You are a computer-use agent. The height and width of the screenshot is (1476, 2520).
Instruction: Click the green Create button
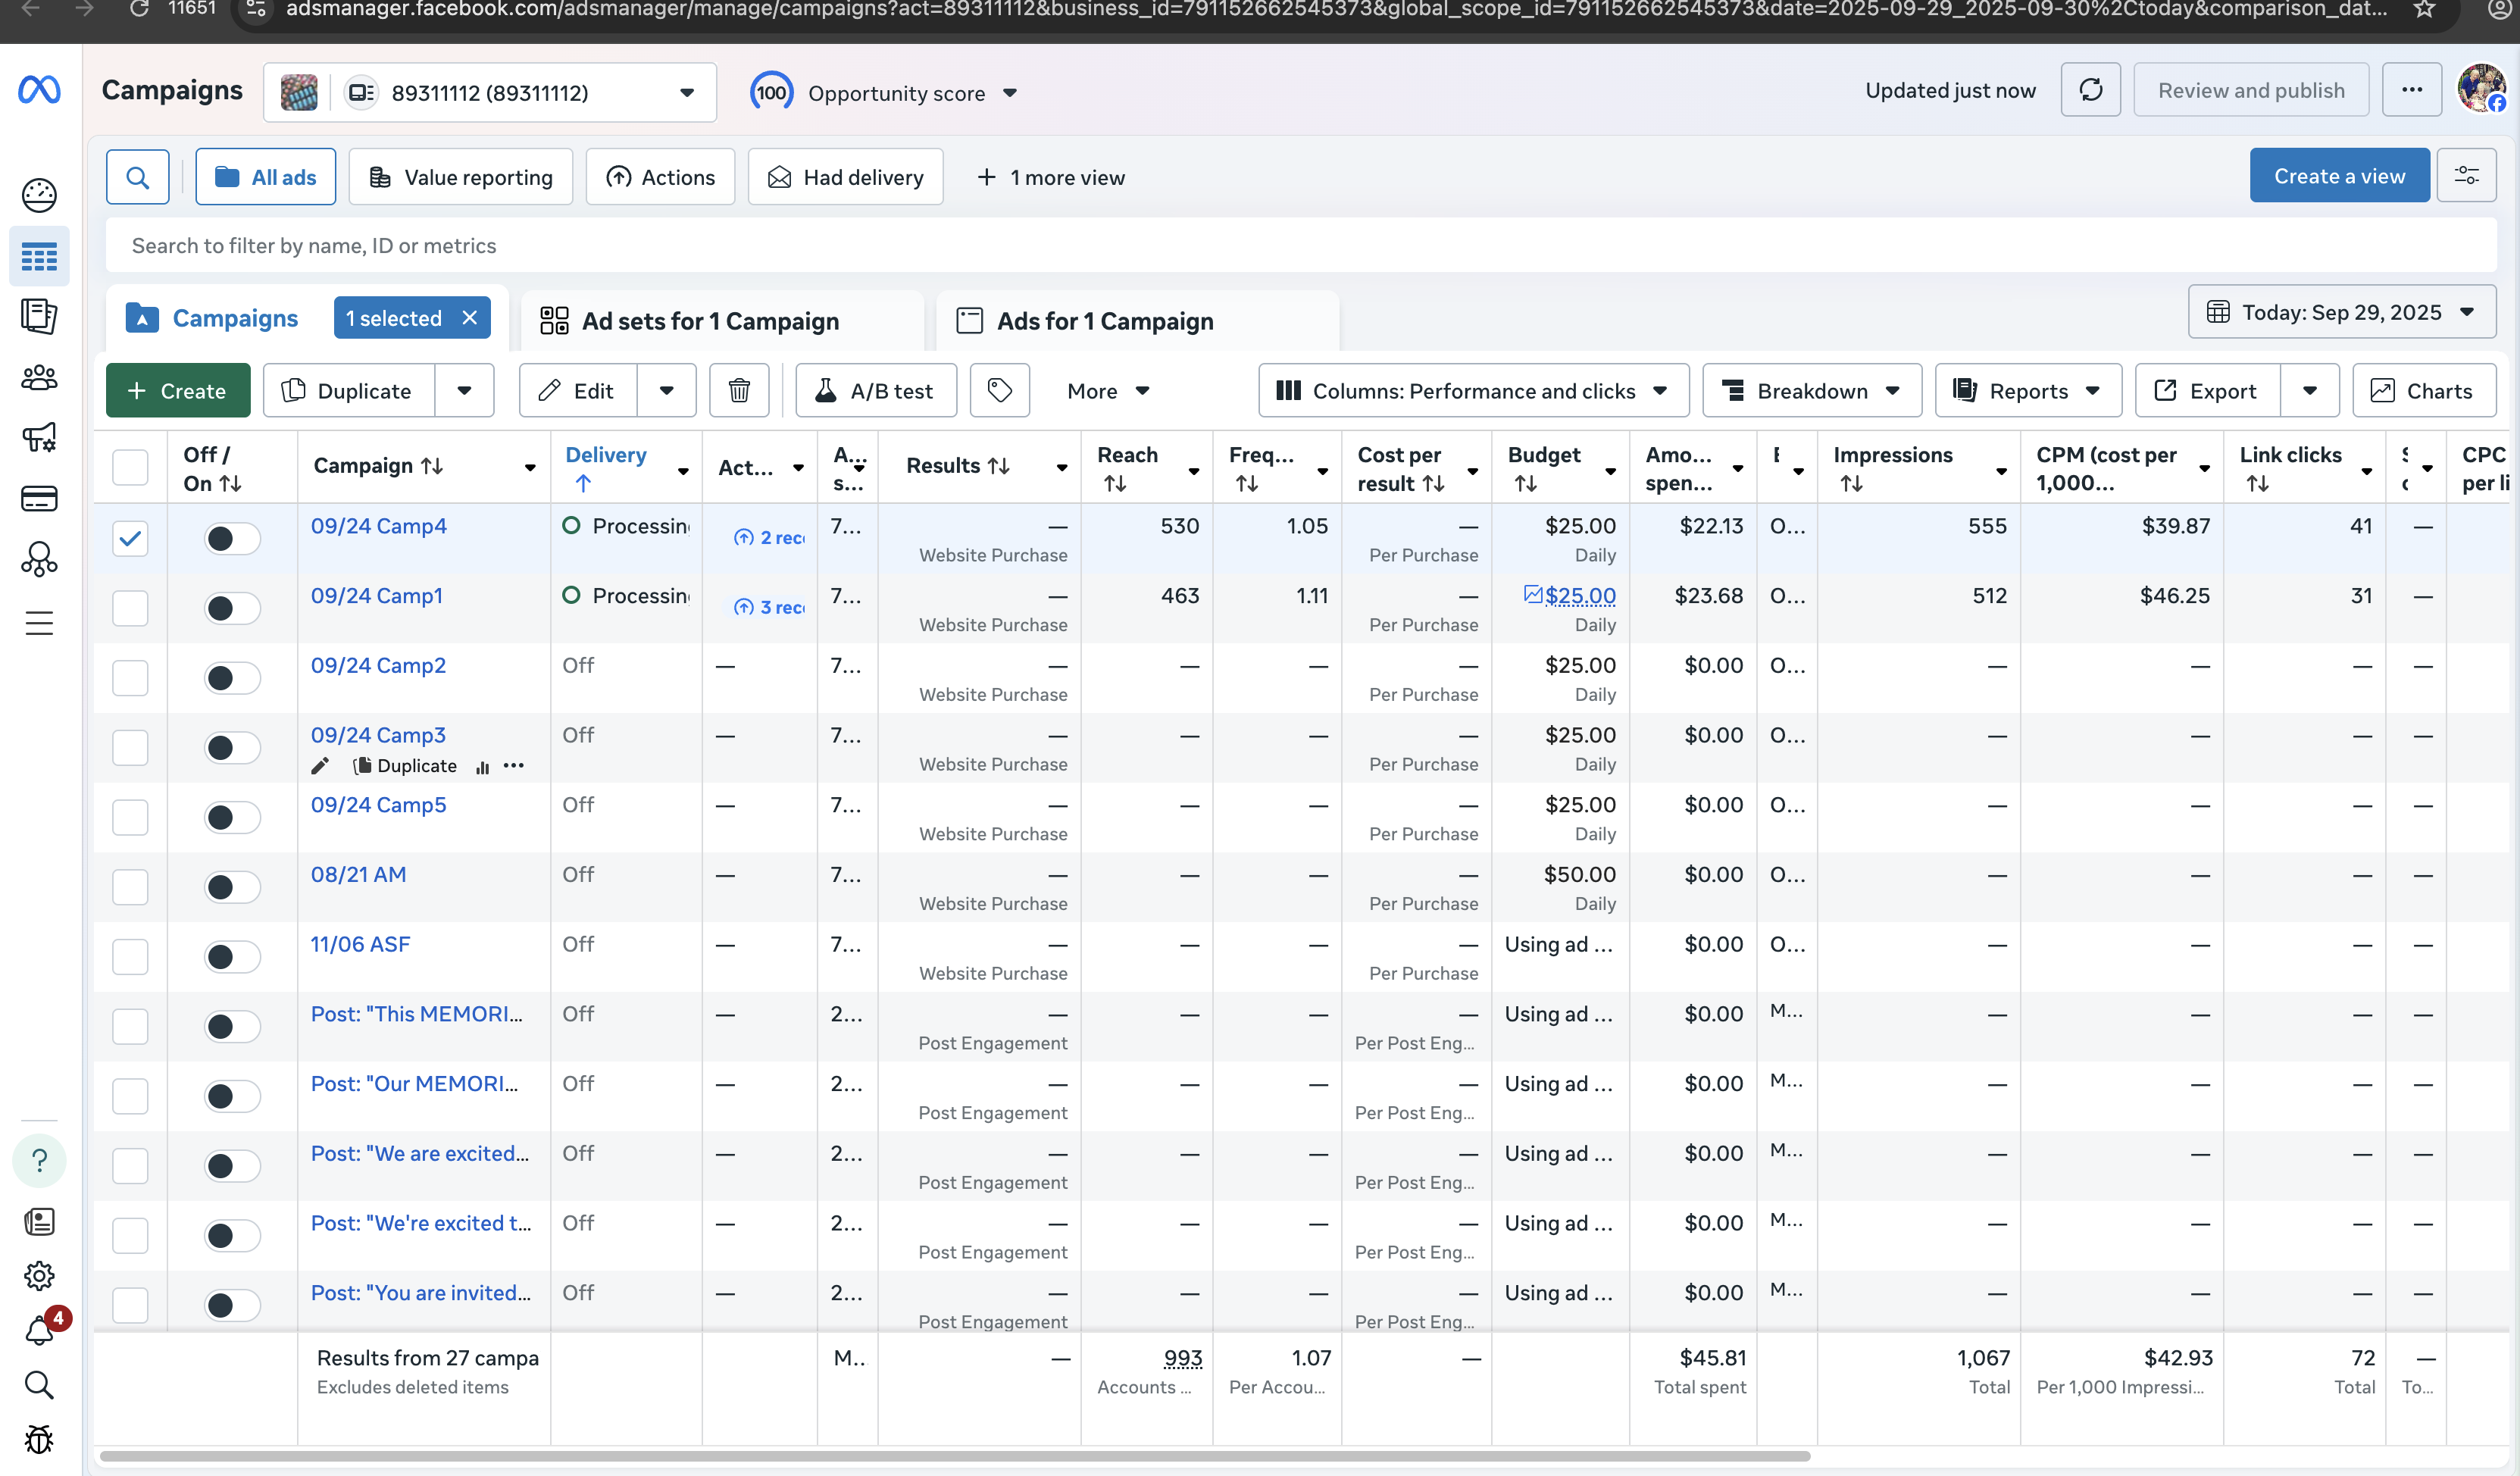pyautogui.click(x=178, y=391)
